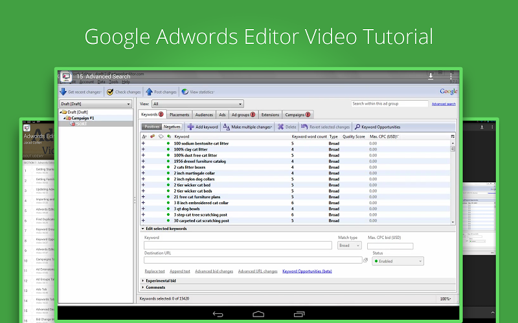Click the error icon on Keywords tab
518x323 pixels.
(161, 114)
